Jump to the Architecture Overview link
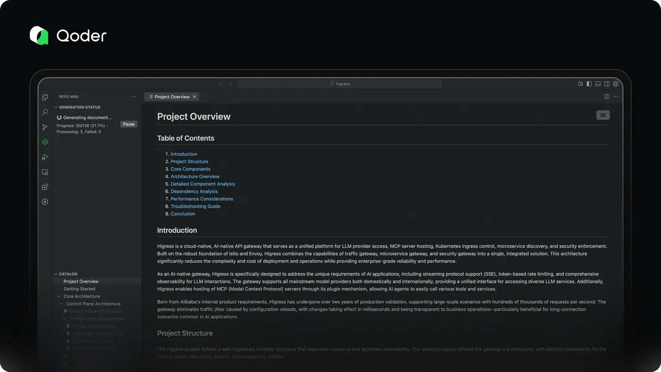 pos(195,177)
